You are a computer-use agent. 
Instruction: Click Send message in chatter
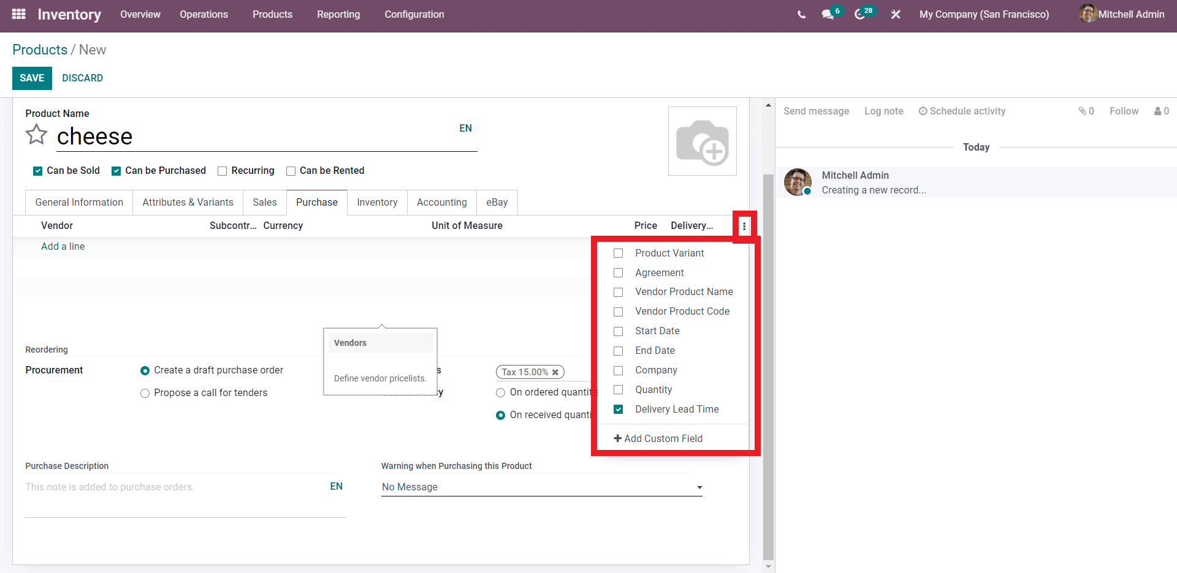coord(816,111)
